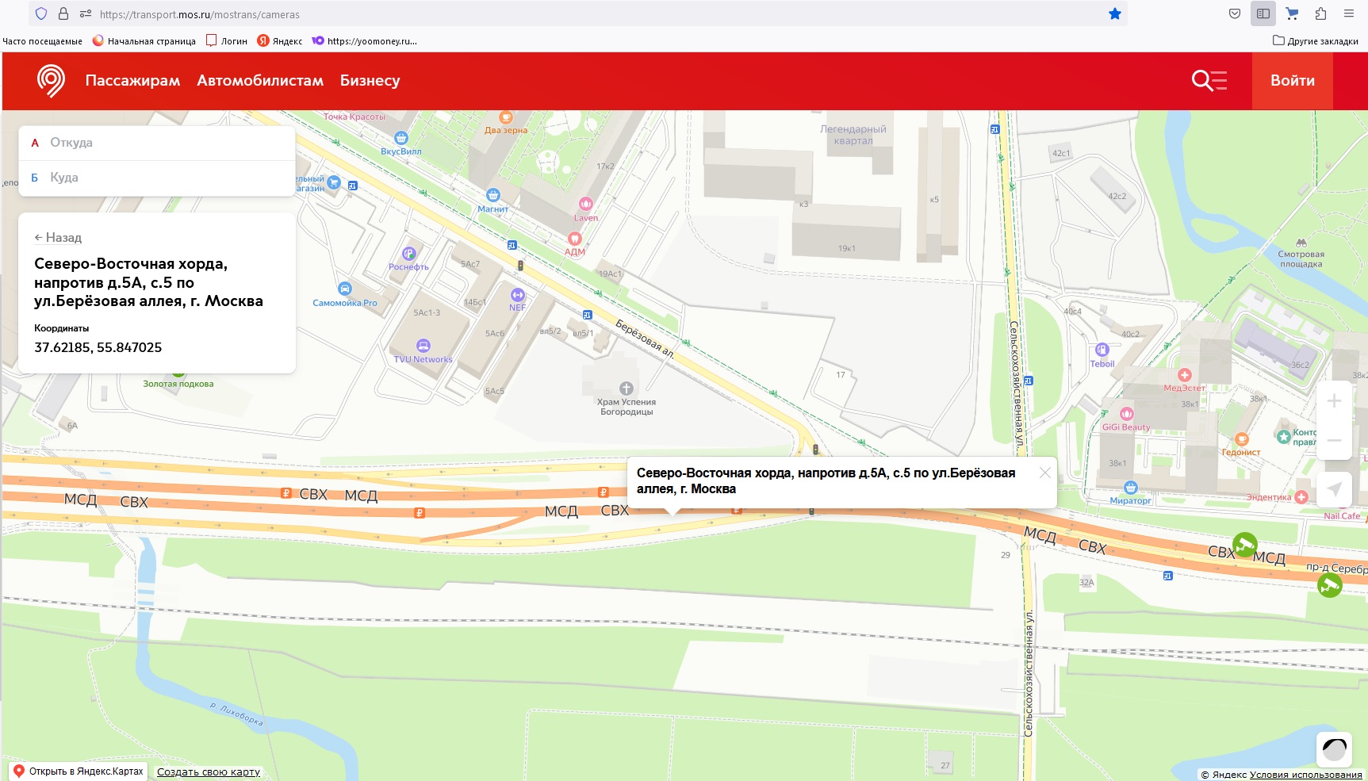The image size is (1368, 781).
Task: Click the АДМ marker
Action: coord(575,239)
